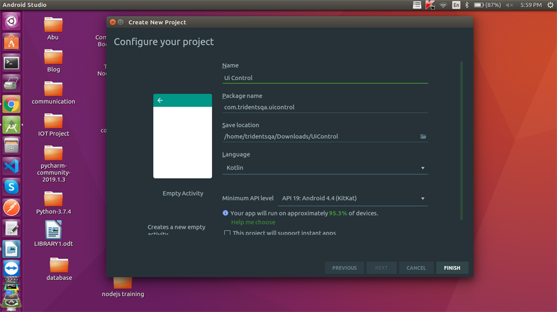Click the Name field with Ui Control
The height and width of the screenshot is (312, 557).
click(x=325, y=78)
